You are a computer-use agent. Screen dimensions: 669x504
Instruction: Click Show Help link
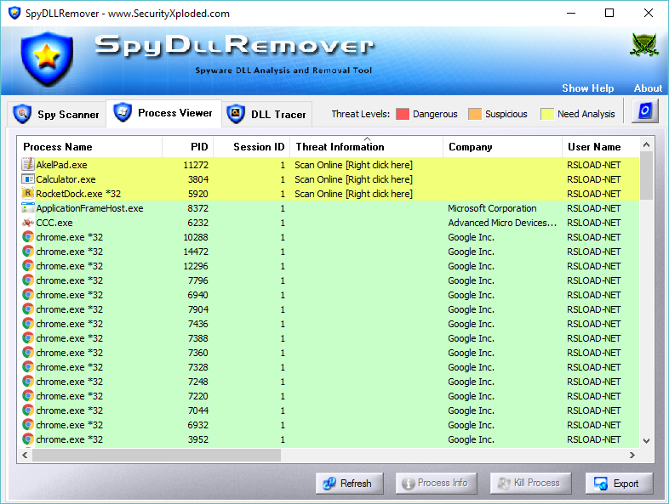(x=587, y=88)
